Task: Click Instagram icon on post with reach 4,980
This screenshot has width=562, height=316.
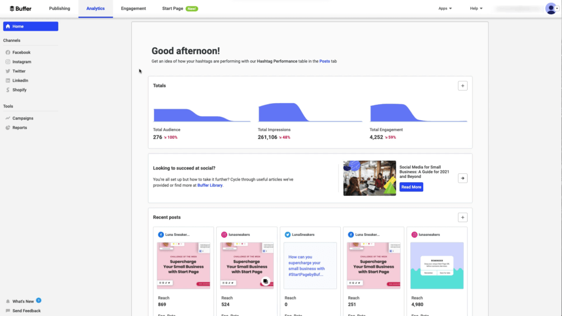Action: click(x=414, y=235)
